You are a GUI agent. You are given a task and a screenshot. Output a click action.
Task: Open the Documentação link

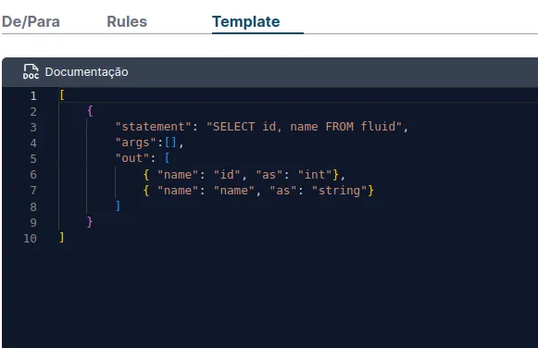(x=86, y=72)
